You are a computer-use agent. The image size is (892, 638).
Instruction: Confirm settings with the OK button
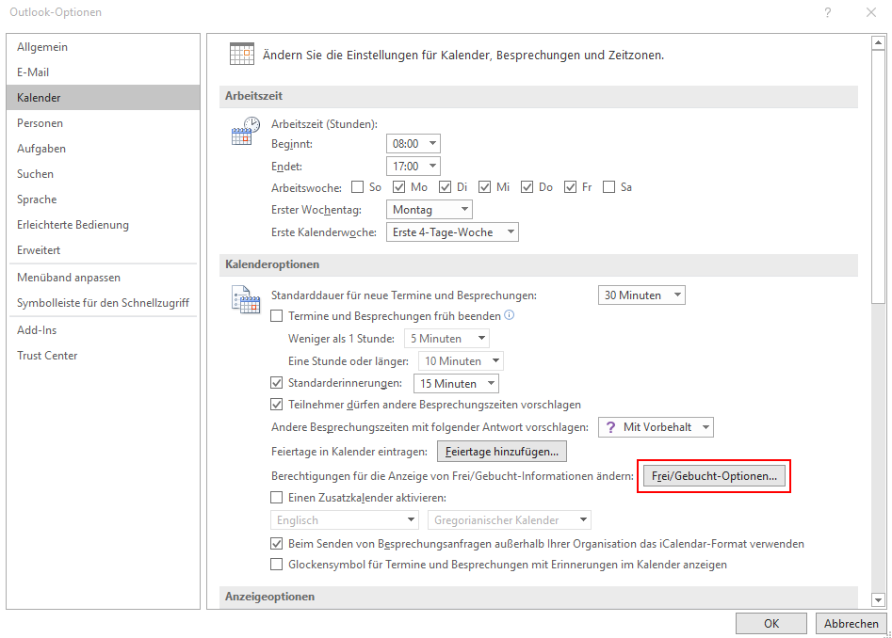(x=771, y=623)
